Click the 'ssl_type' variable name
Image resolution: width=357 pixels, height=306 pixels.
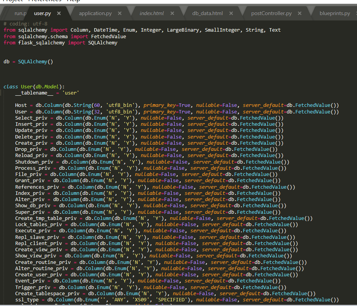(27, 300)
